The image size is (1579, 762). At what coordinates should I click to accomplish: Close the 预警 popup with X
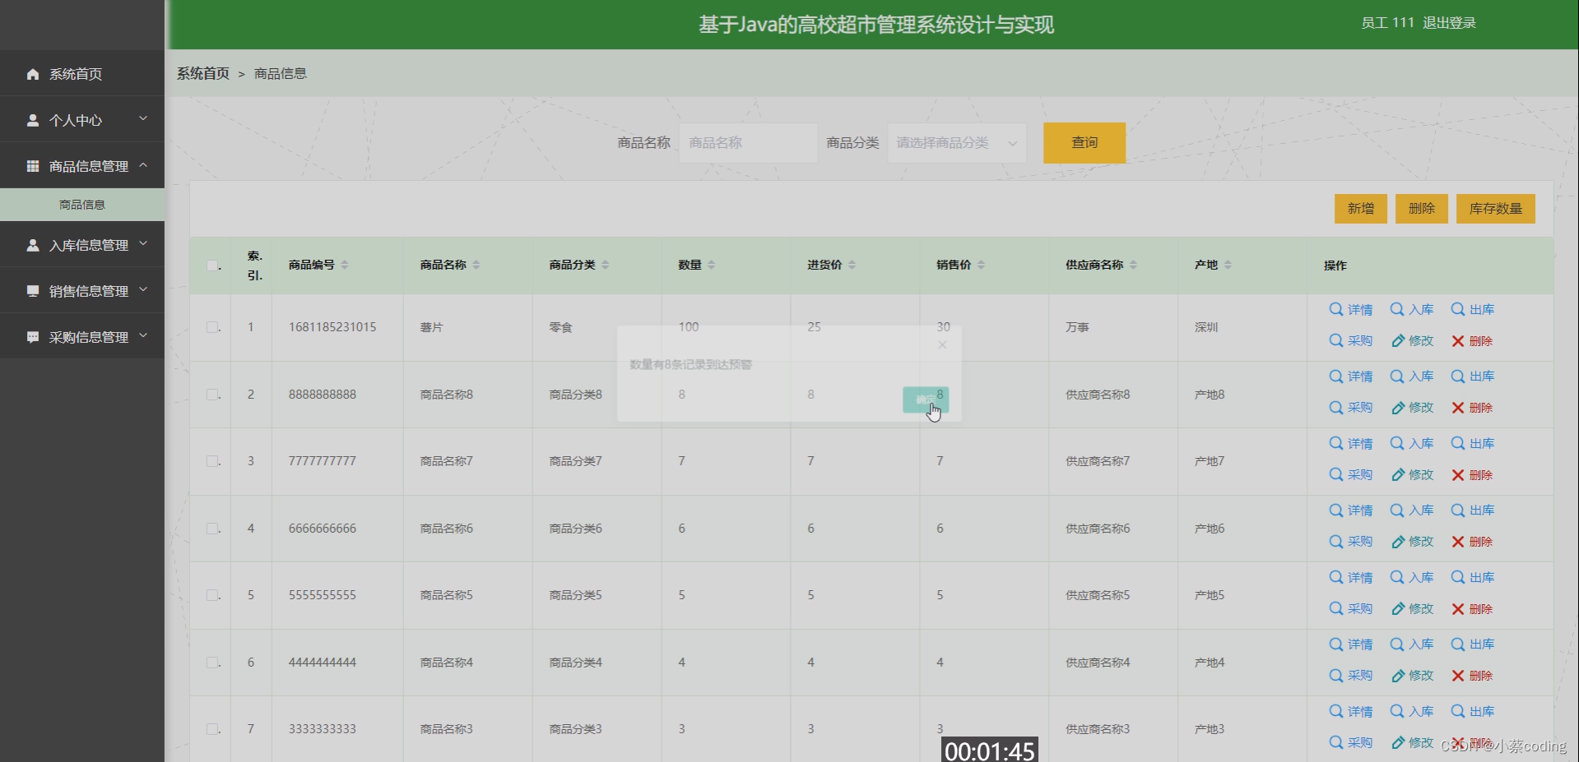click(x=942, y=344)
